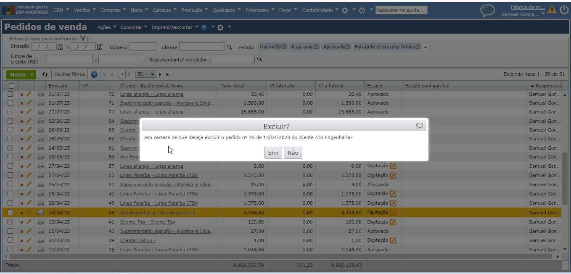Tick checkbox for order 41
This screenshot has width=571, height=274.
[x=11, y=222]
